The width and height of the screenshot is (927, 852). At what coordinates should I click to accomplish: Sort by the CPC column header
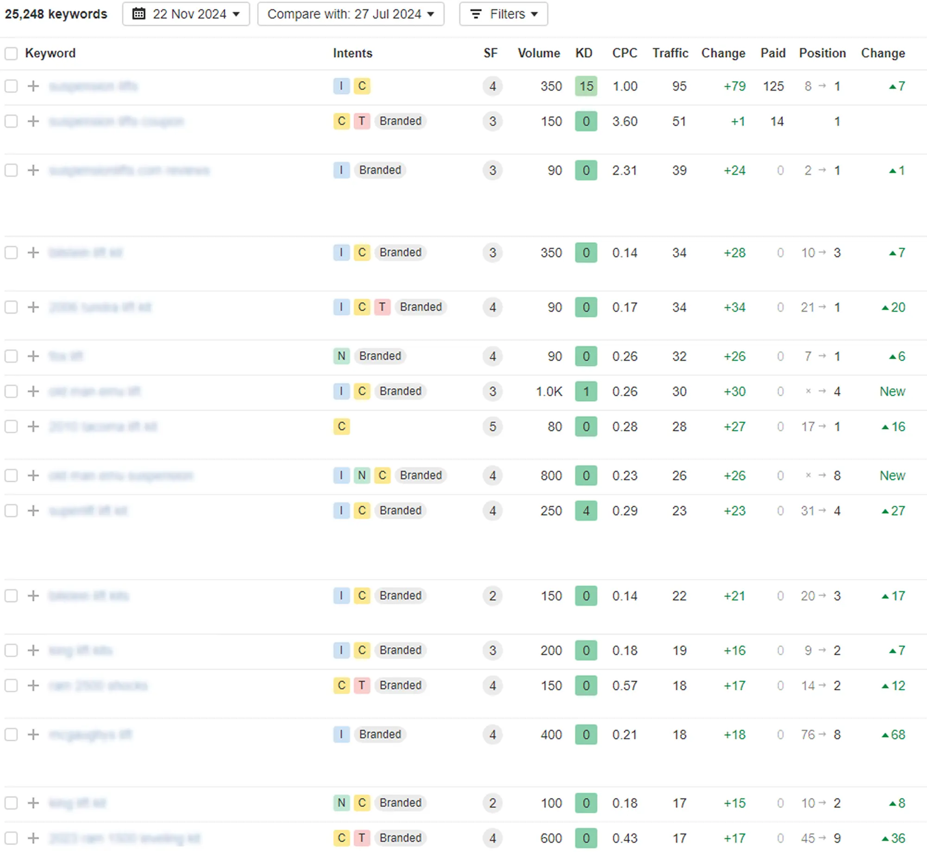coord(625,53)
